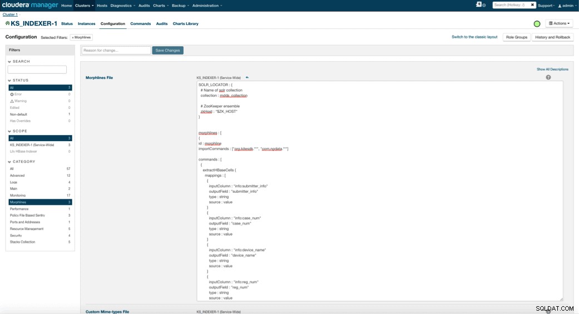Switch to the Commands tab
This screenshot has width=579, height=314.
(140, 23)
